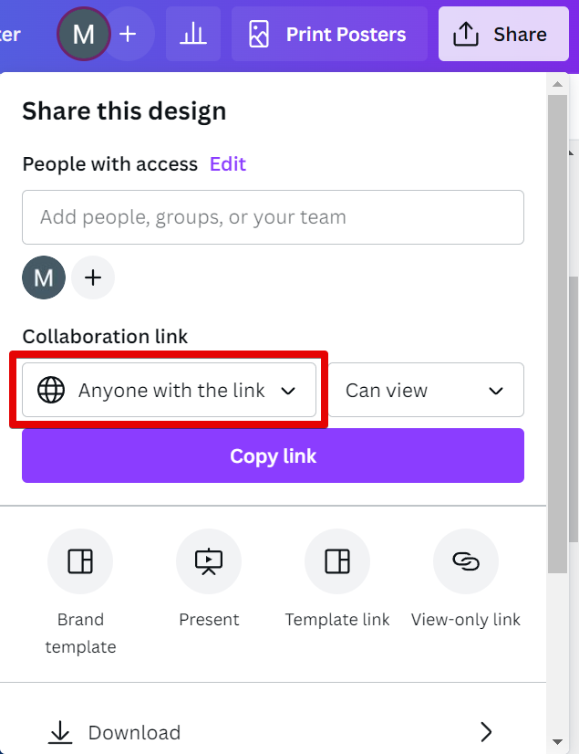Open the Template link option
Image resolution: width=579 pixels, height=754 pixels.
coord(337,561)
